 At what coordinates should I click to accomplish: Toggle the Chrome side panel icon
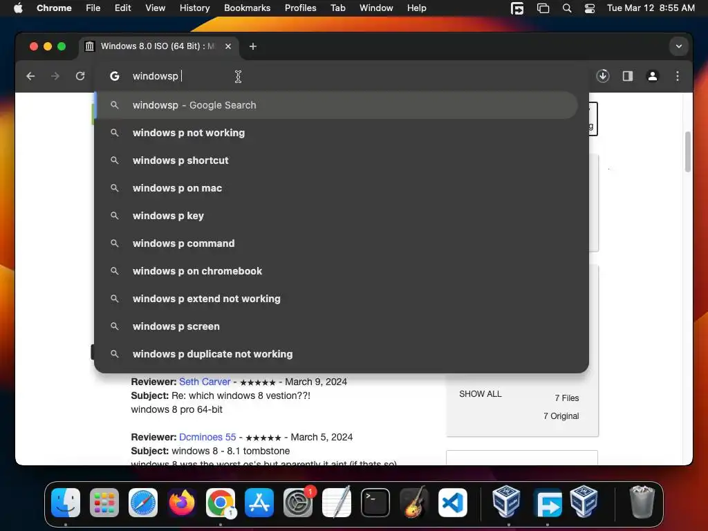[x=628, y=76]
